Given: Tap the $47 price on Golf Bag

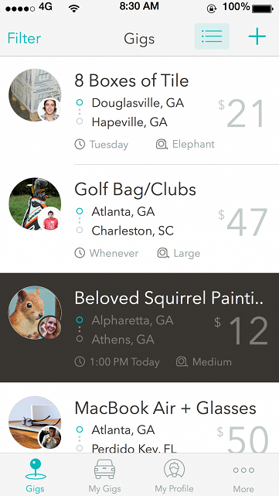Looking at the screenshot, I should click(243, 221).
